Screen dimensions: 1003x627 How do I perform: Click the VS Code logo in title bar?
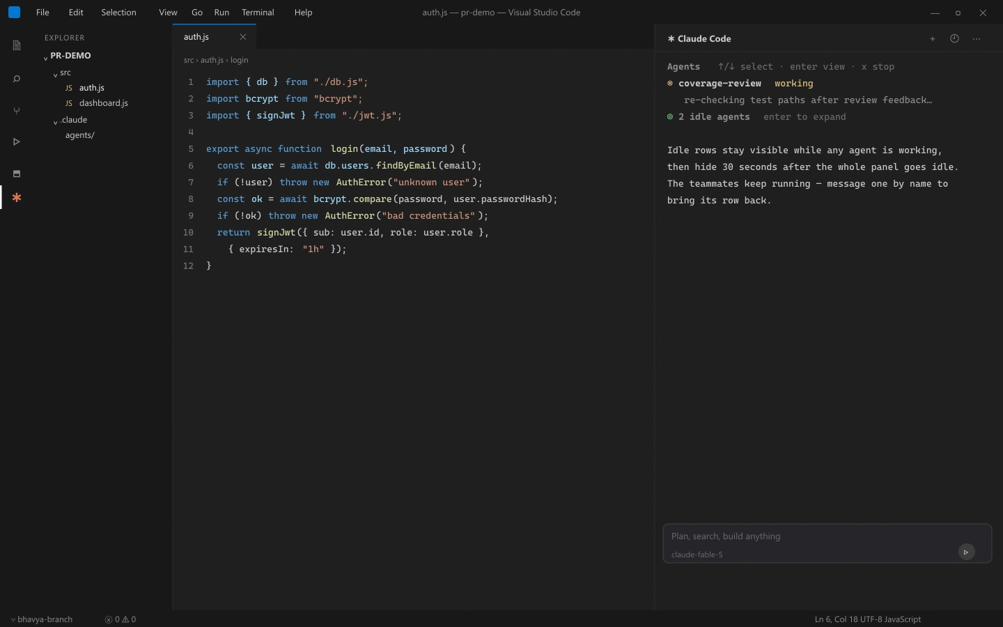(x=14, y=12)
